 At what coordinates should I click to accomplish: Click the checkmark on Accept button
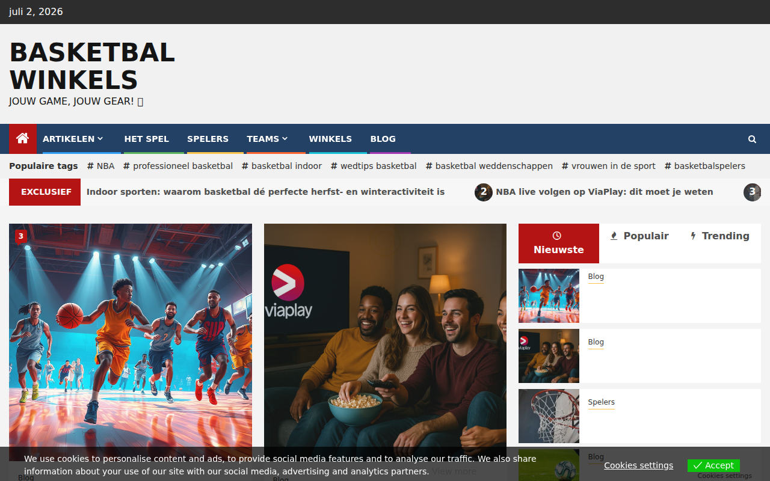click(698, 465)
